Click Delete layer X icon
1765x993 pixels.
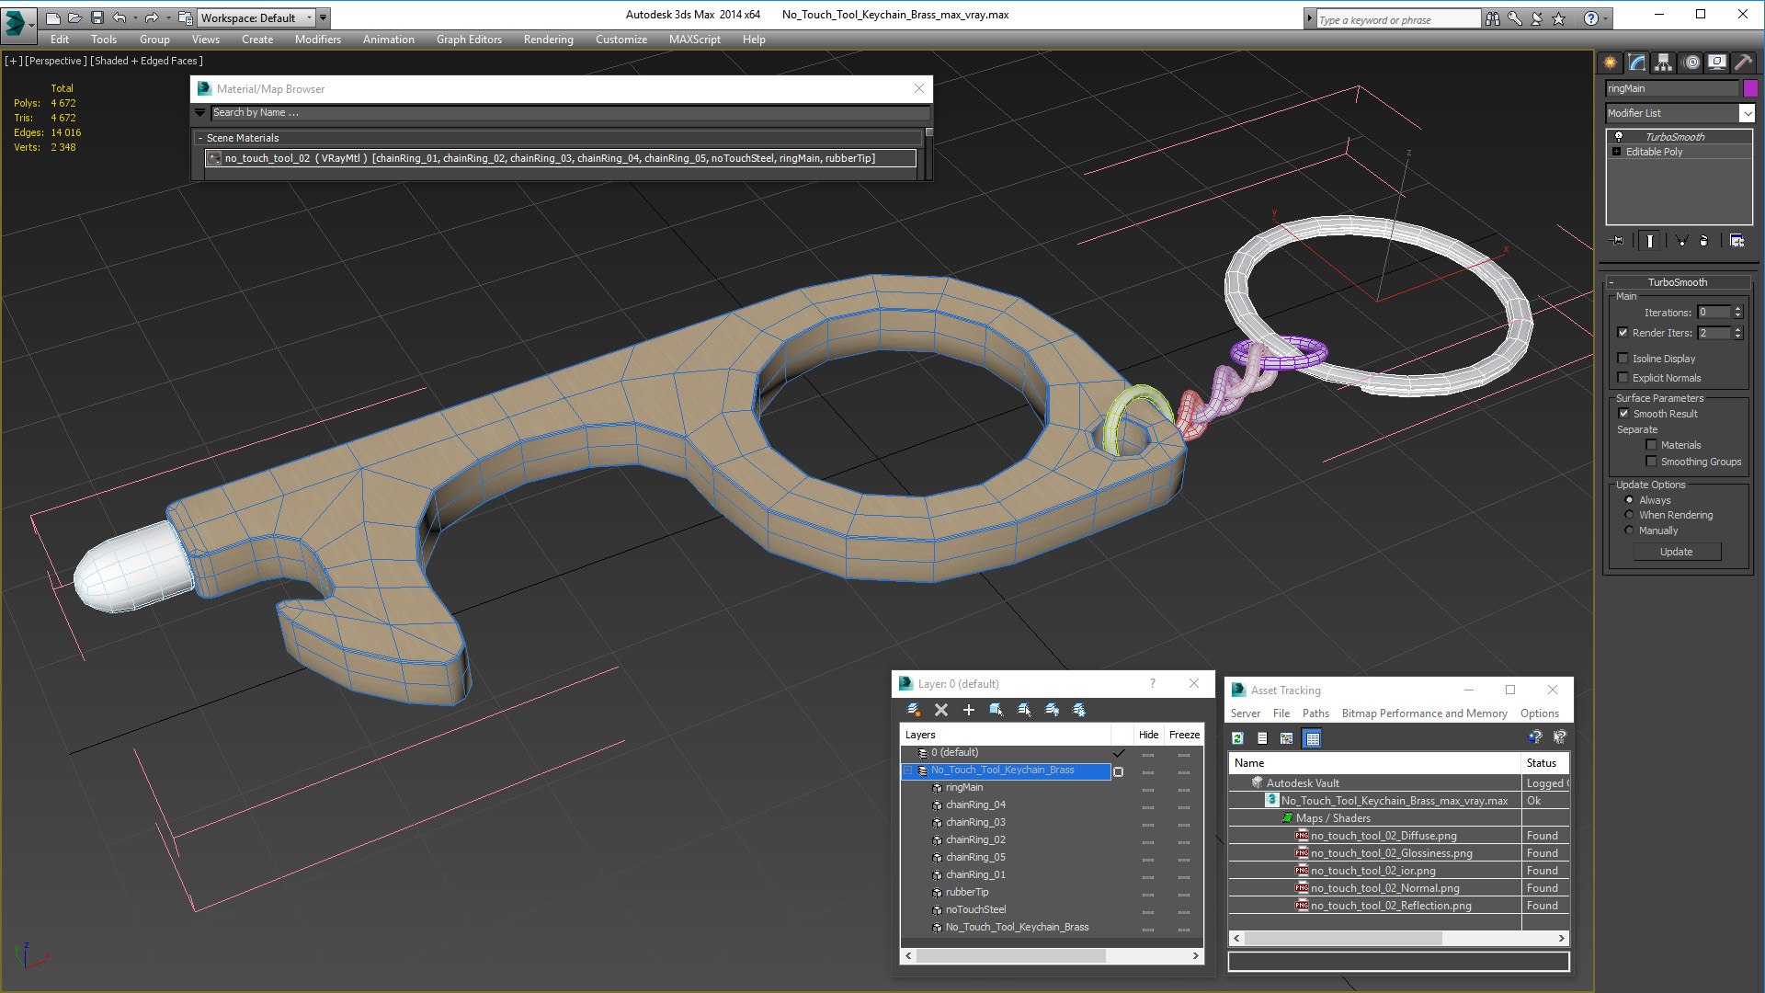pos(940,710)
